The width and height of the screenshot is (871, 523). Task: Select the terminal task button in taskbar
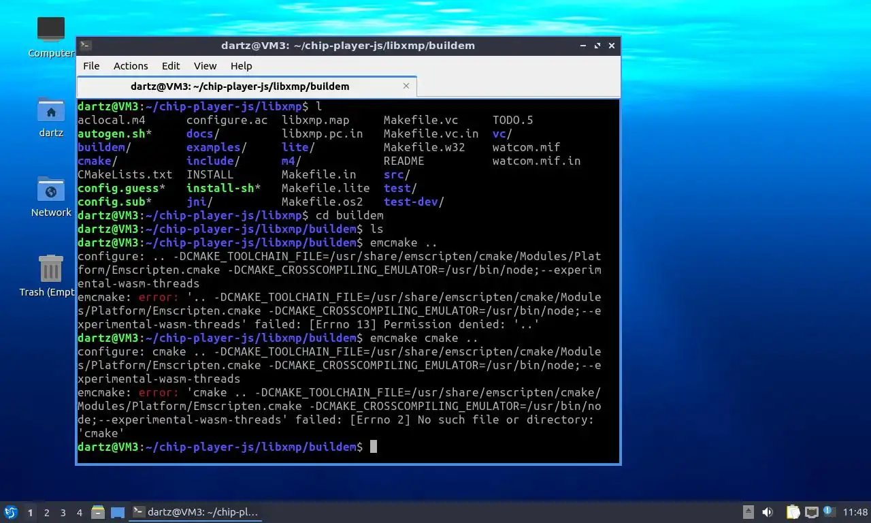tap(196, 512)
